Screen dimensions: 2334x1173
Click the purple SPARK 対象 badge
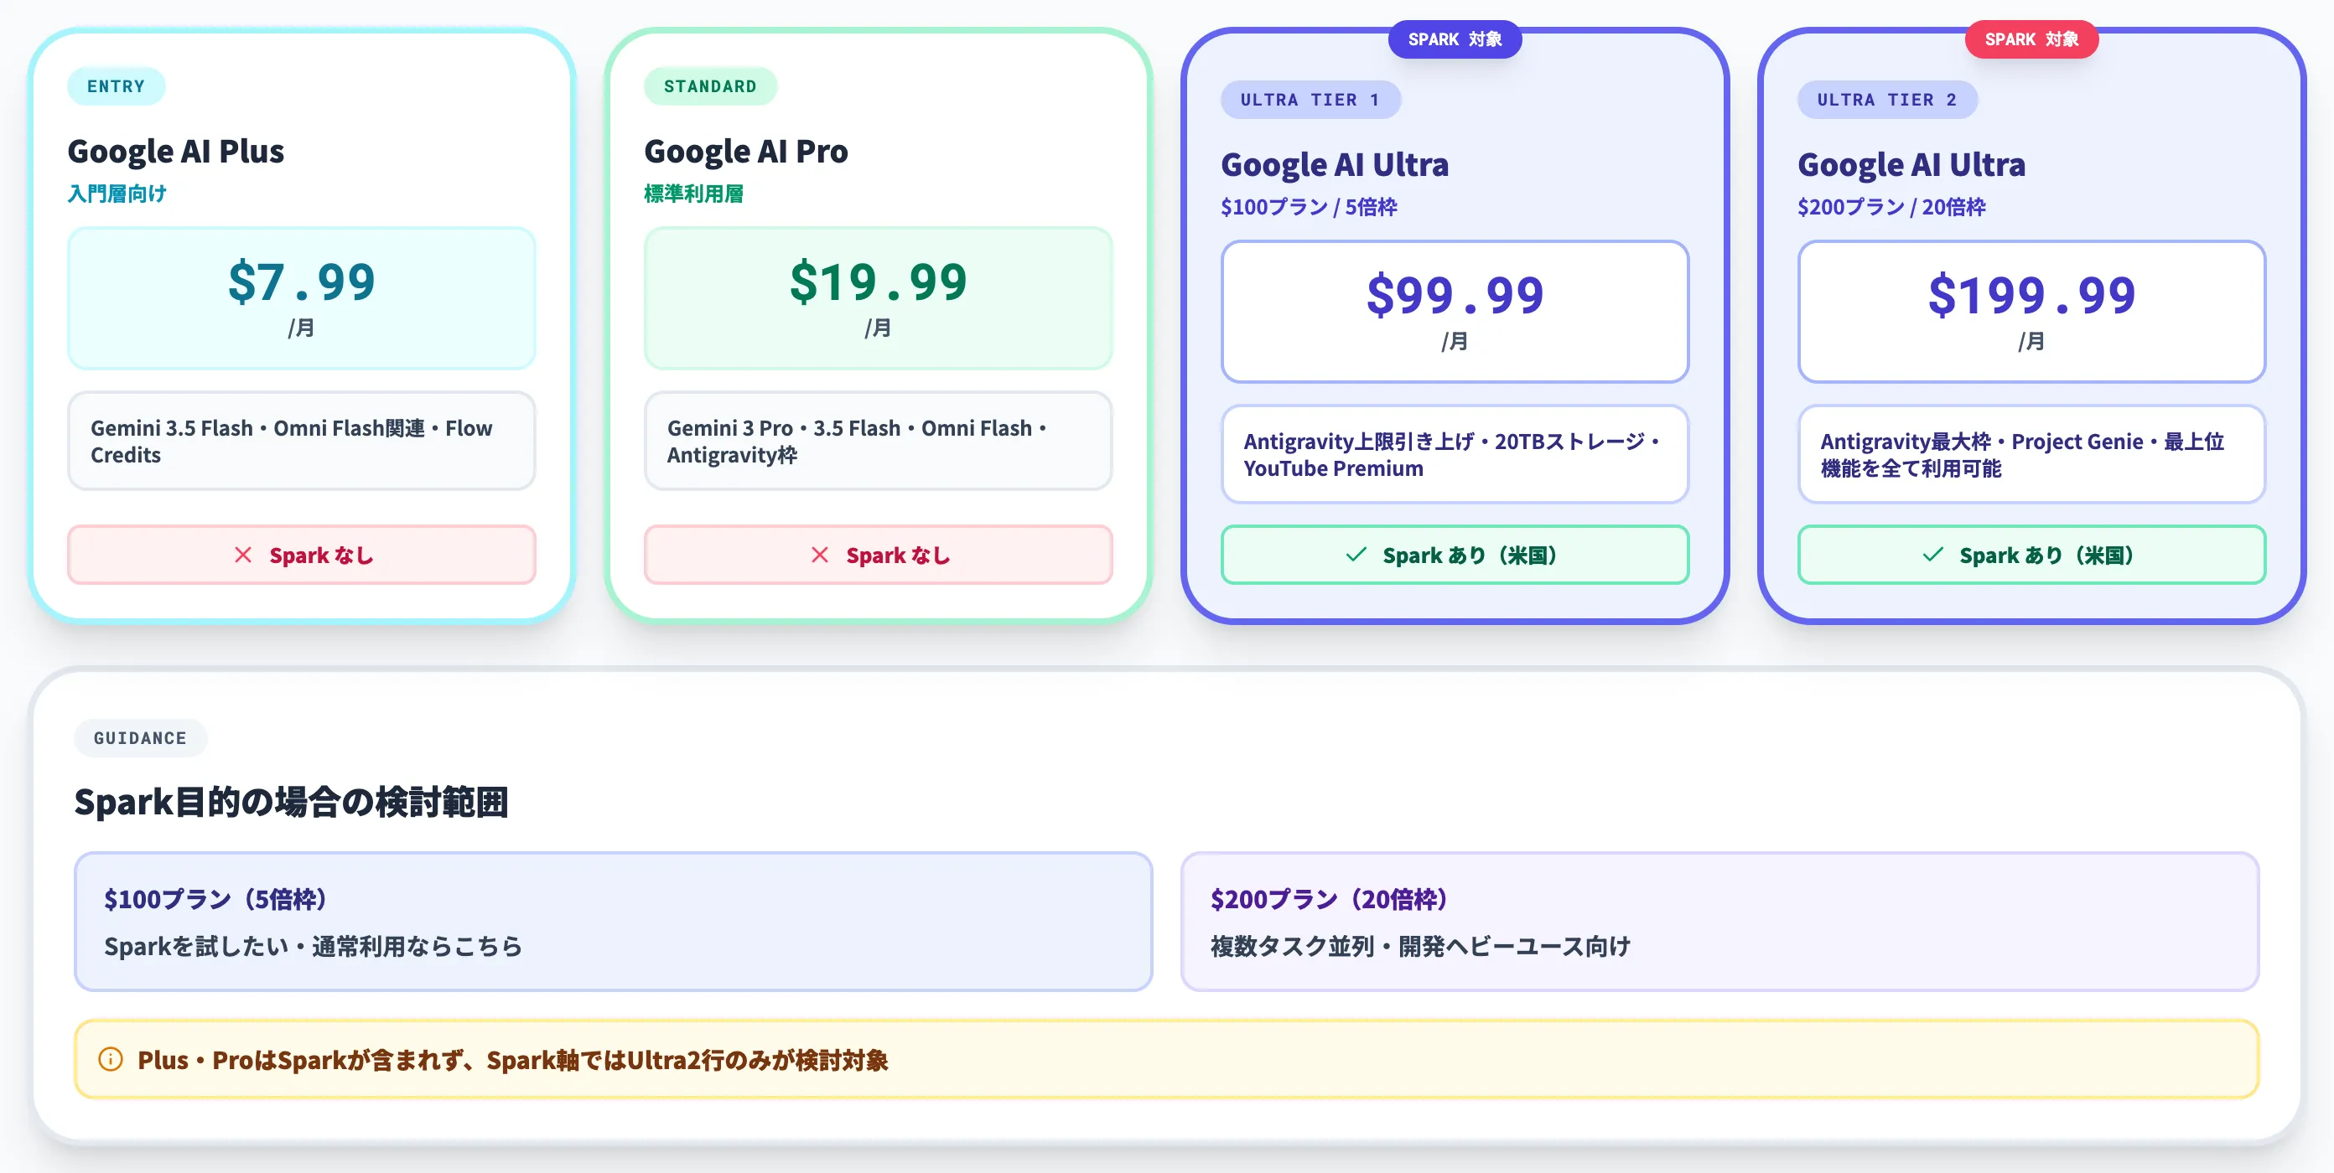1455,39
